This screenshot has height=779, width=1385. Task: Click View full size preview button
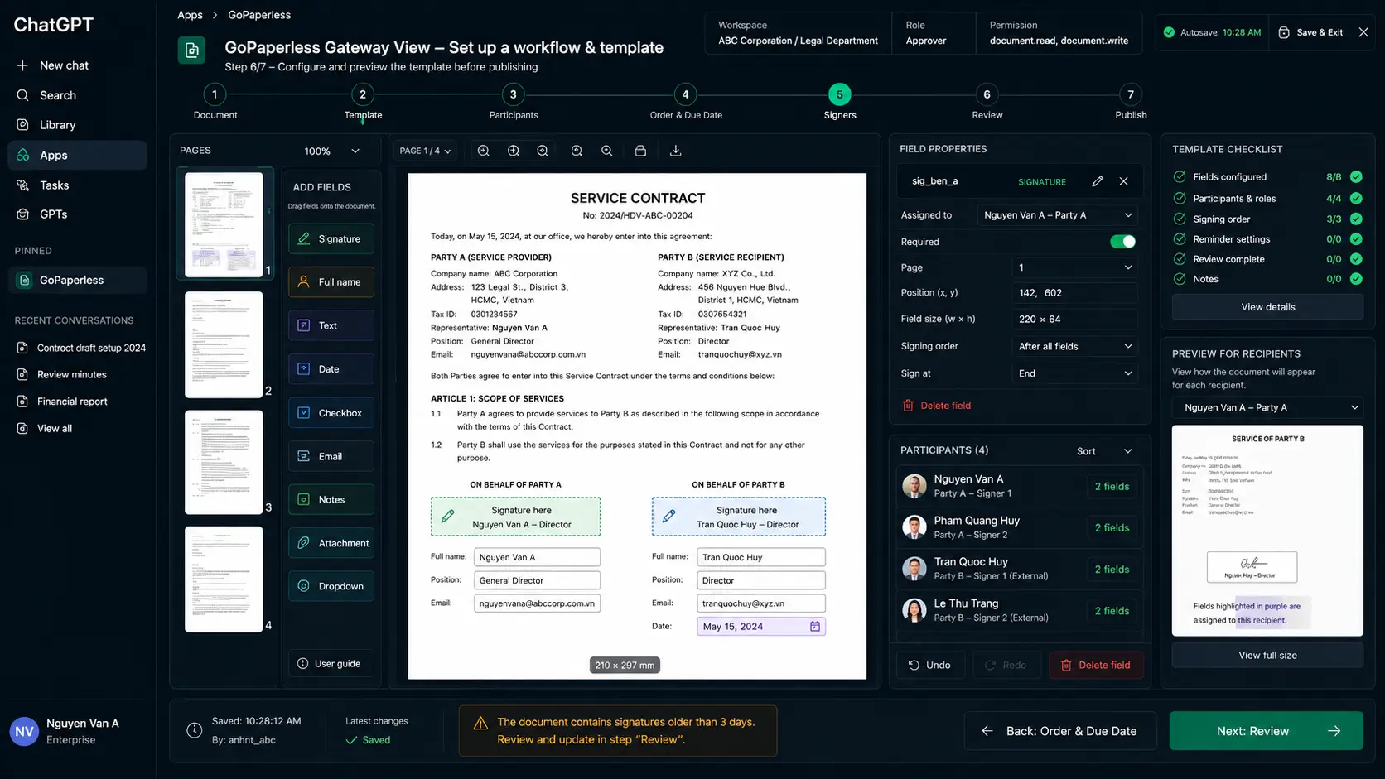(x=1267, y=655)
